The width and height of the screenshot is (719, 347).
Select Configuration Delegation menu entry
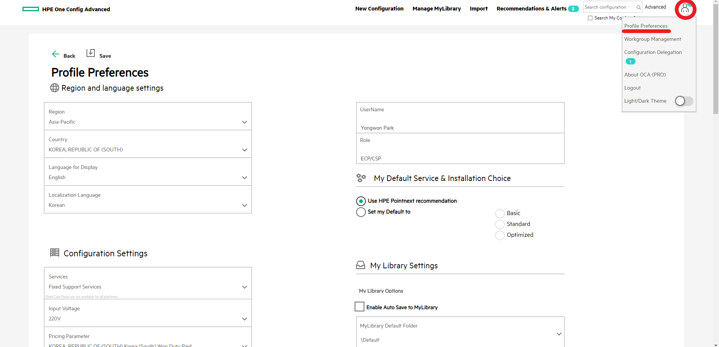(653, 52)
